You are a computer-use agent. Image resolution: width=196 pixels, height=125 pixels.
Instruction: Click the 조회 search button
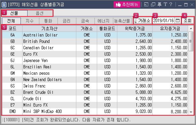coord(188,20)
